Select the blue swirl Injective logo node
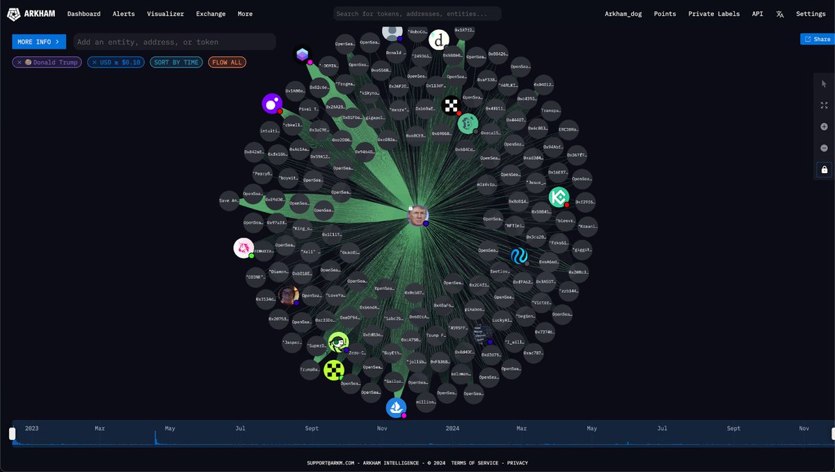This screenshot has width=835, height=472. click(x=519, y=257)
